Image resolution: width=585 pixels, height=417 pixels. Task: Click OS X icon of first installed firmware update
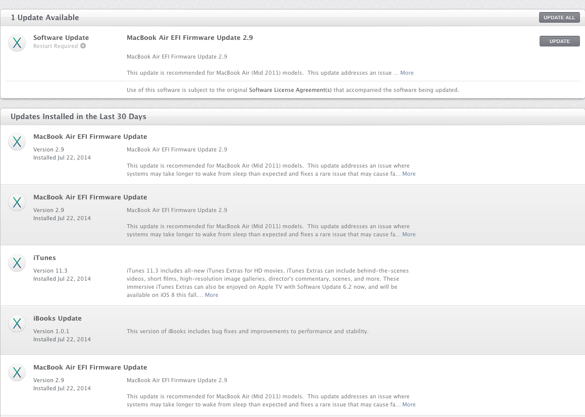click(17, 142)
